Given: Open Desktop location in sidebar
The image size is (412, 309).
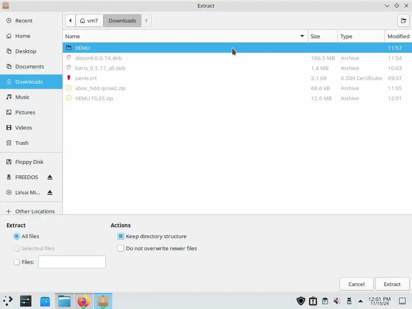Looking at the screenshot, I should [31, 51].
